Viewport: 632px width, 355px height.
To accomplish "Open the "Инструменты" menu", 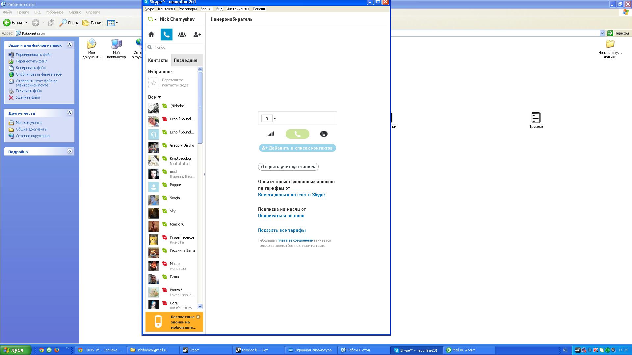I will click(x=237, y=9).
